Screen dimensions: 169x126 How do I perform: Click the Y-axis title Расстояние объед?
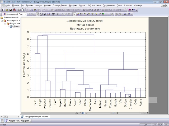coord(24,65)
